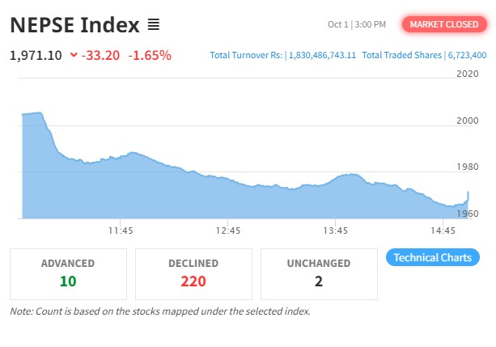The image size is (496, 347).
Task: Select the DECLINED stocks count card
Action: coord(193,273)
